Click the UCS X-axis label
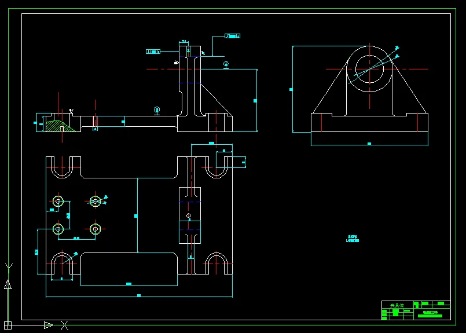466x333 pixels. tap(64, 325)
